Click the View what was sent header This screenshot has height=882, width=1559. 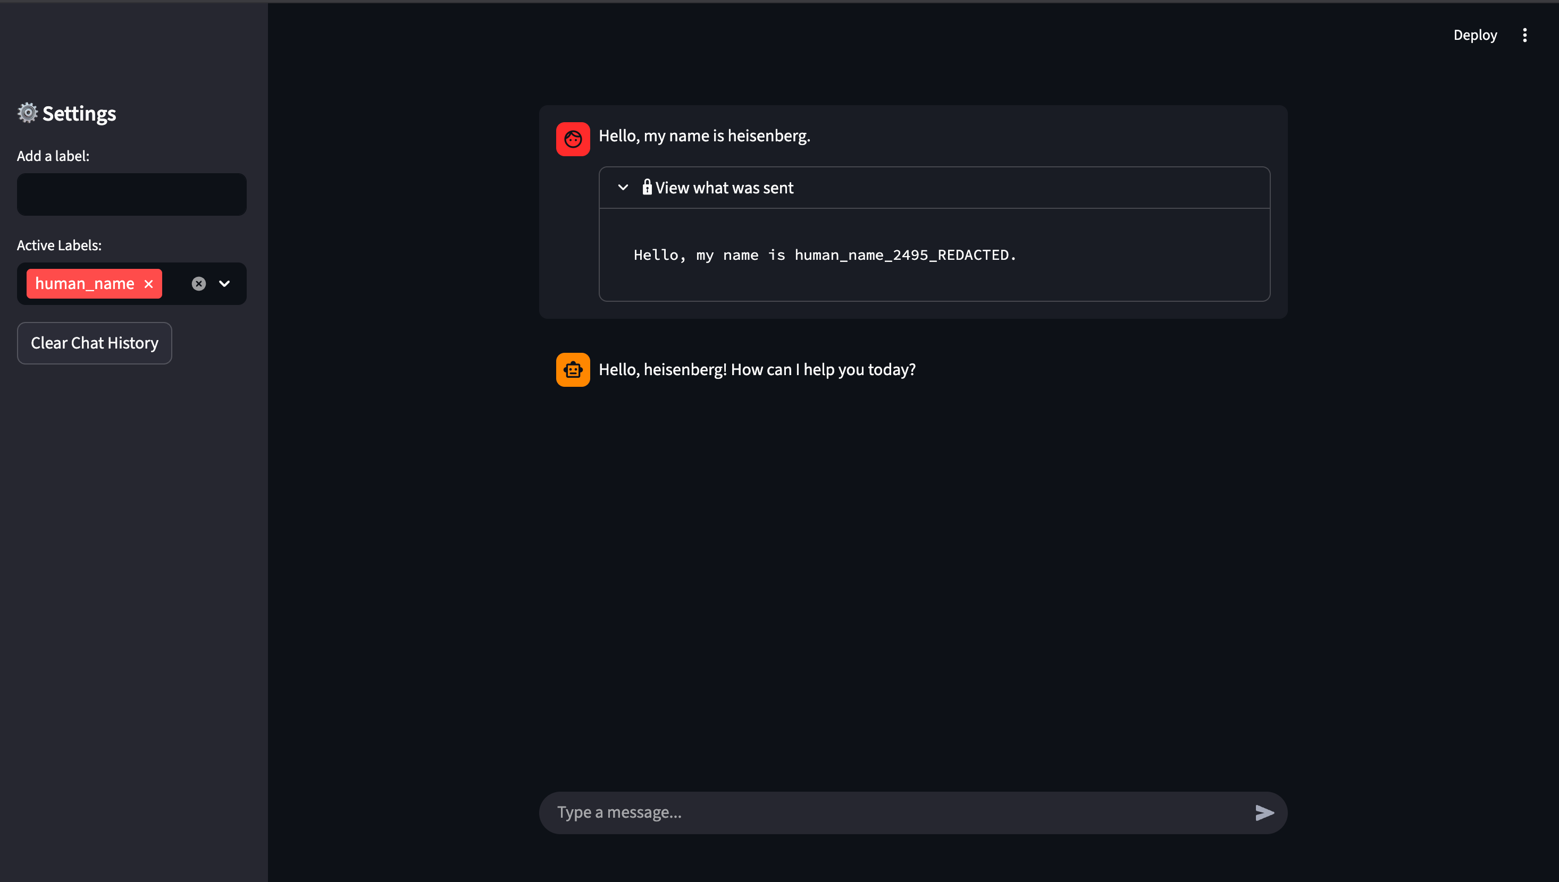(x=724, y=187)
